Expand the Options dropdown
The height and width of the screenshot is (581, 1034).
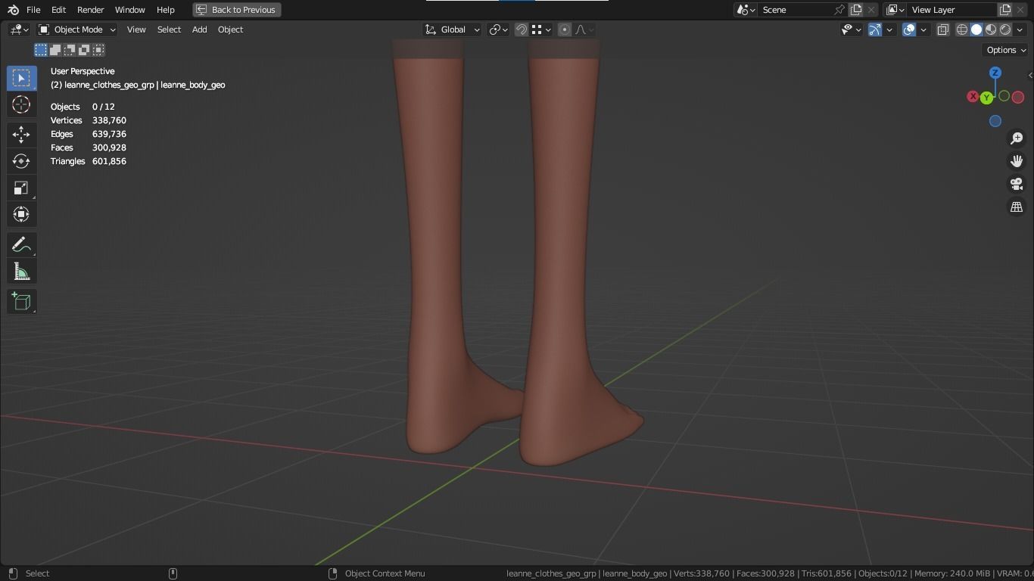1006,50
